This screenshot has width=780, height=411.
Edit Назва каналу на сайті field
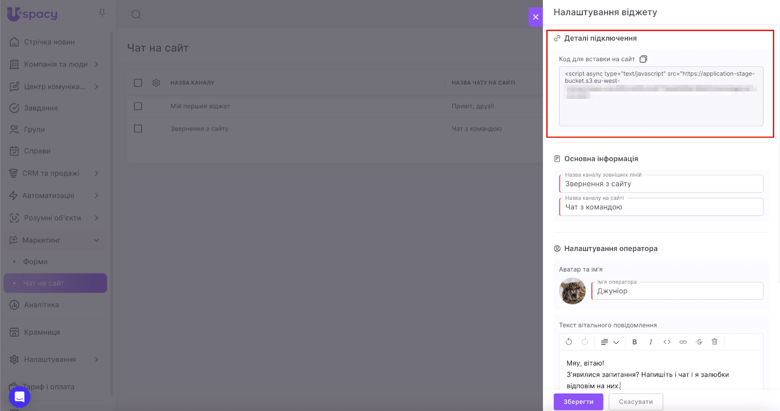(x=661, y=207)
